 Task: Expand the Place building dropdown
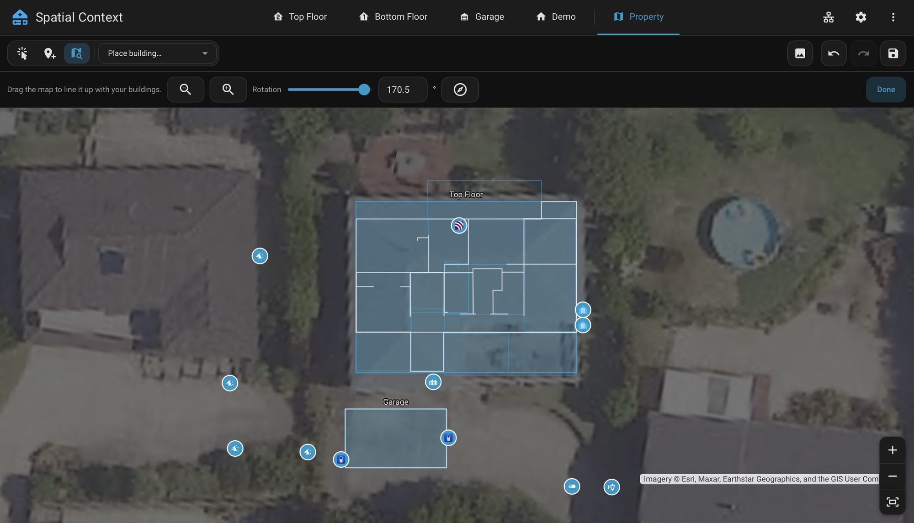coord(157,53)
